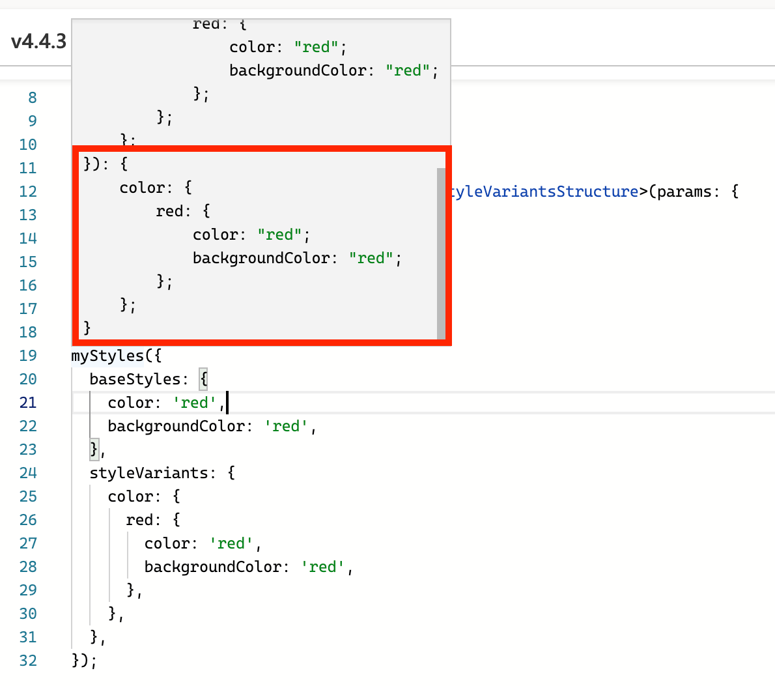Click backgroundColor at top of tooltip
The width and height of the screenshot is (775, 686).
[x=298, y=70]
